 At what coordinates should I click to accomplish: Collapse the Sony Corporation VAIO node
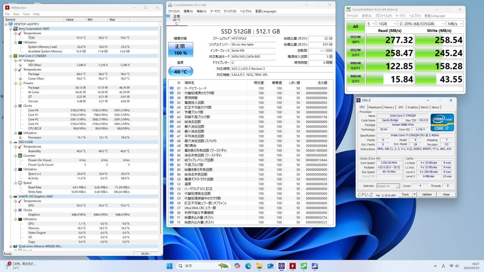[10, 29]
